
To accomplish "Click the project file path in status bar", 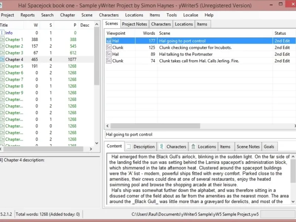I will (195, 214).
